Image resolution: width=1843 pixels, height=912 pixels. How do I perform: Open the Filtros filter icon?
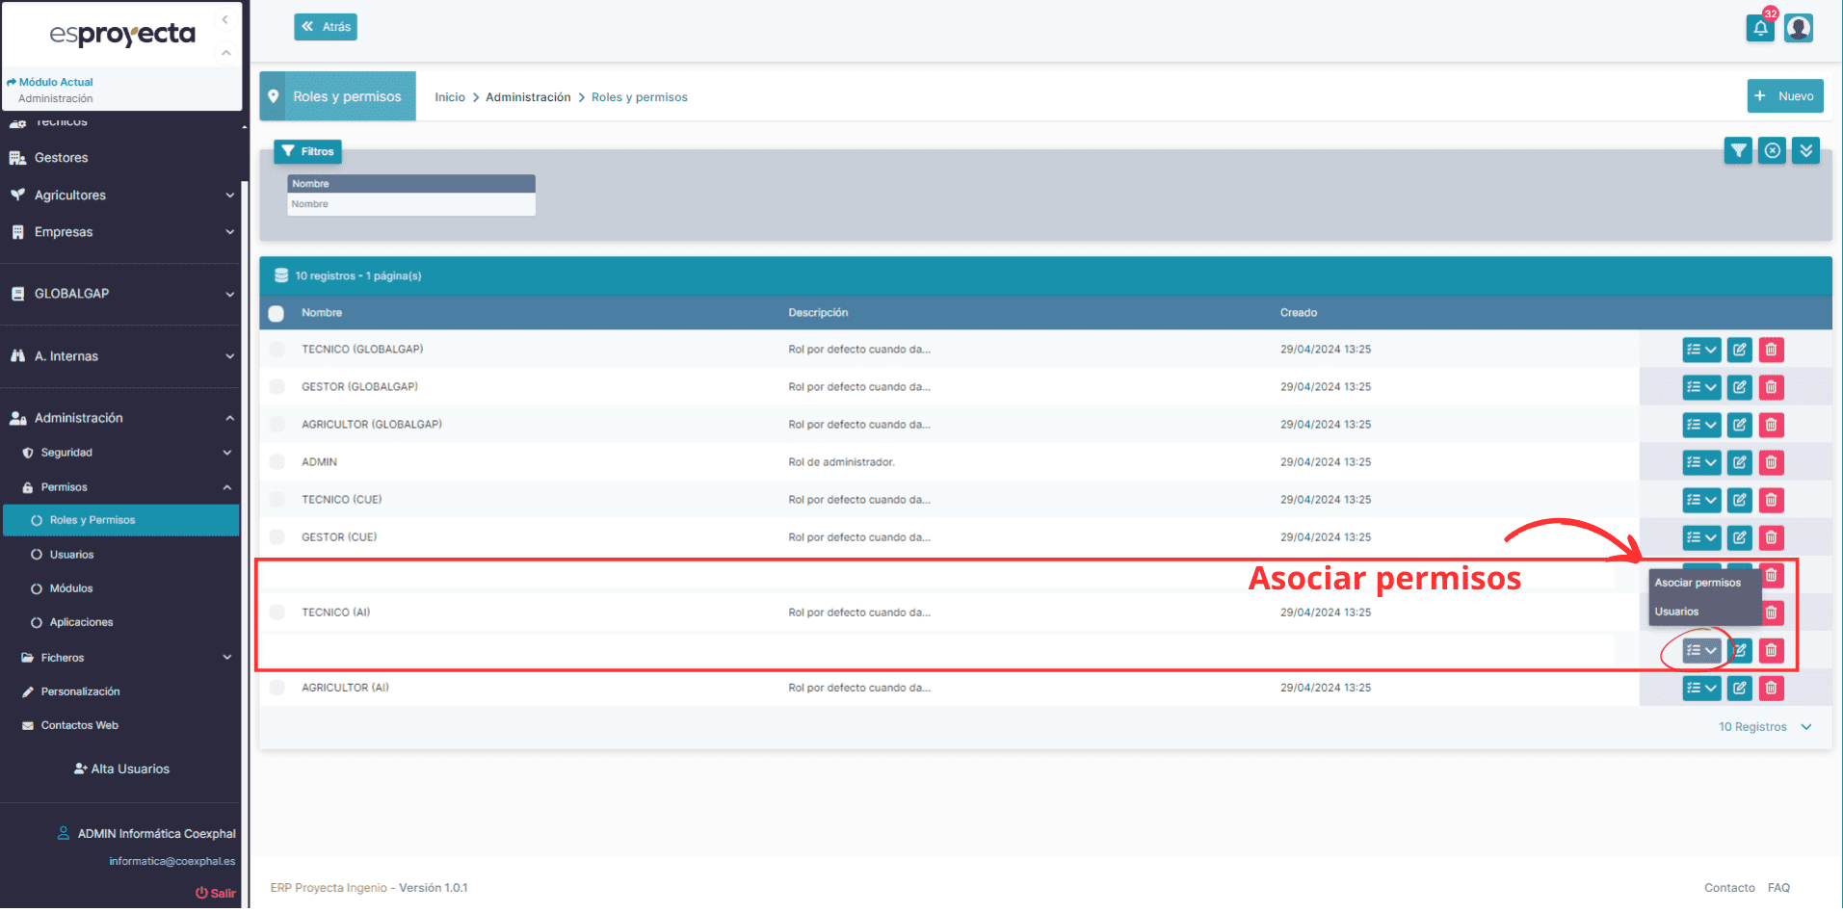pos(1737,151)
